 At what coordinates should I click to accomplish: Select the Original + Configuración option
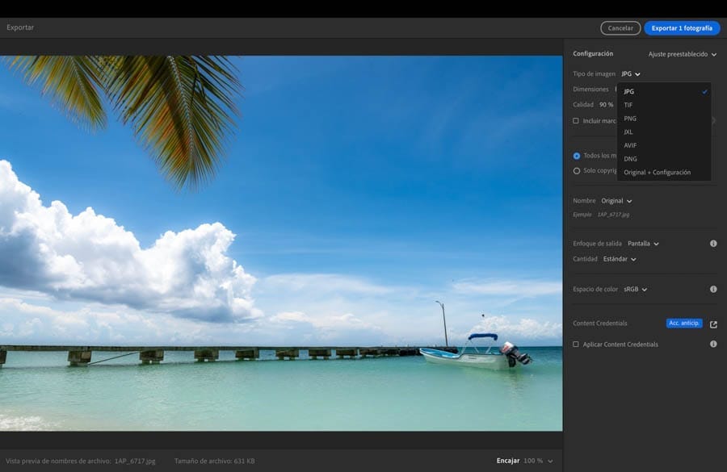[x=657, y=173]
